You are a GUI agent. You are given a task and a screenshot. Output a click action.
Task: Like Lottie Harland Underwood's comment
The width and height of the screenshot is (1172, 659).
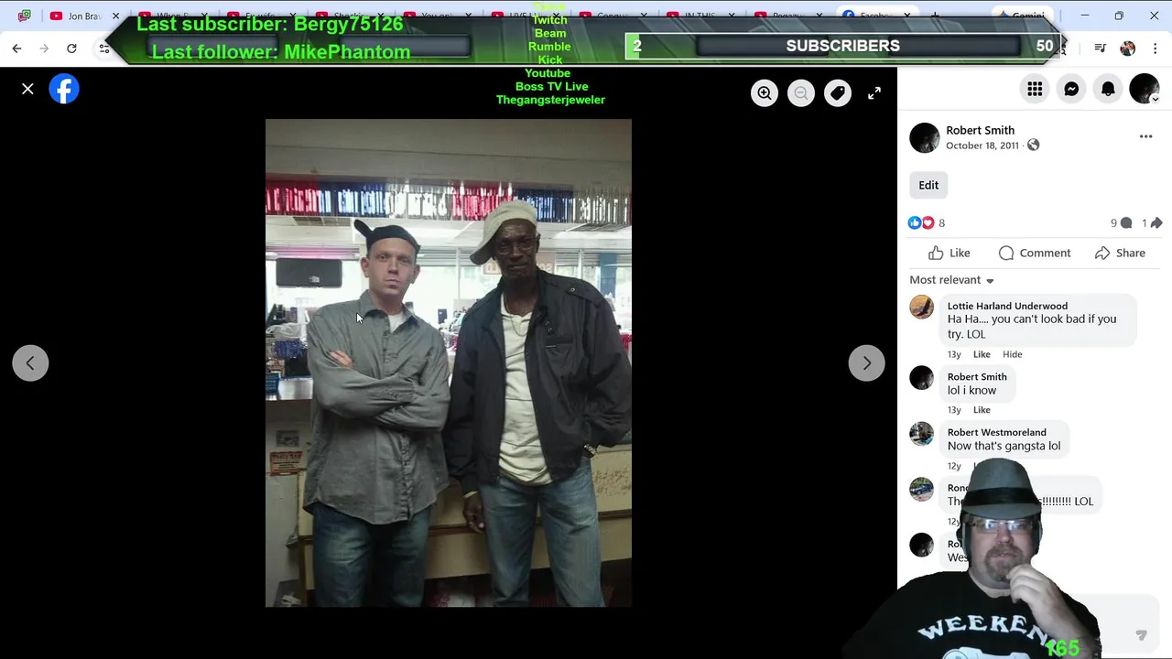[982, 354]
